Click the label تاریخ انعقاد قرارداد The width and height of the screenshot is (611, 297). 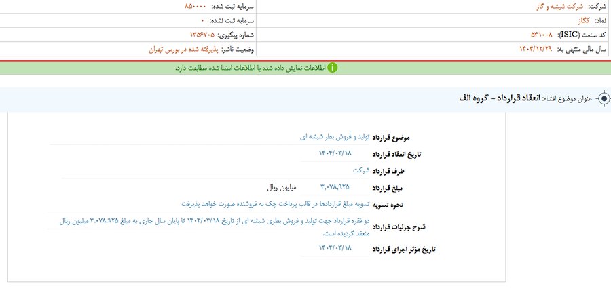tap(397, 155)
